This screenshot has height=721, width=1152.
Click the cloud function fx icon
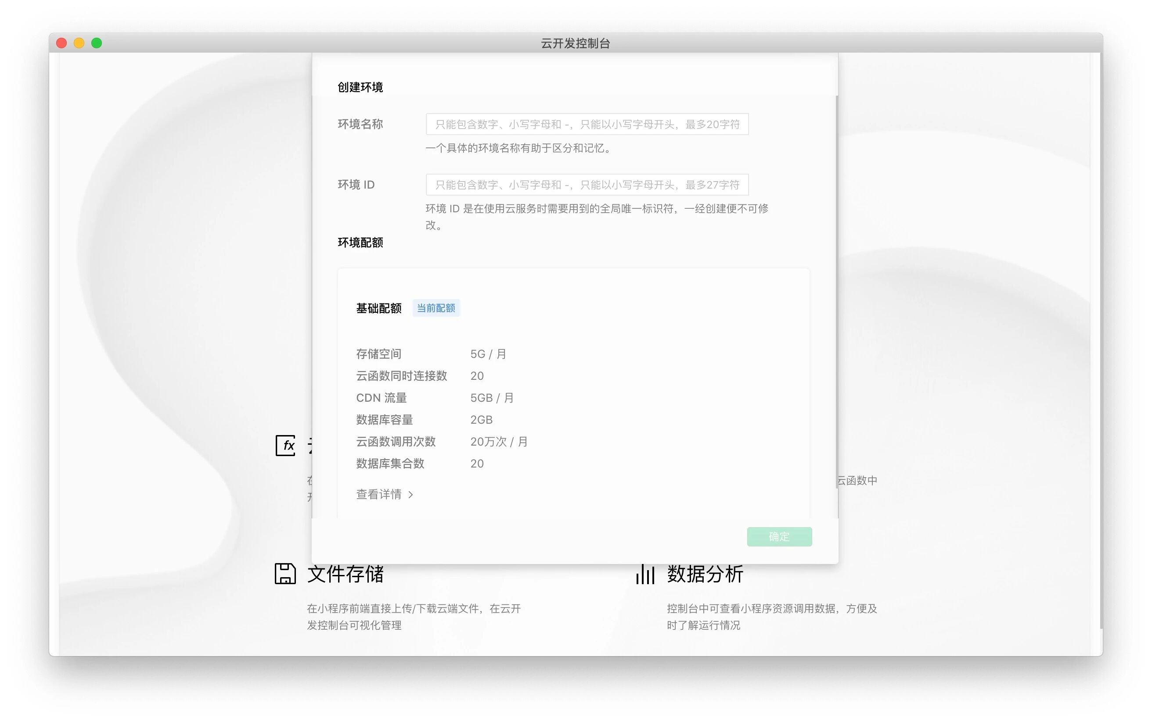coord(285,446)
